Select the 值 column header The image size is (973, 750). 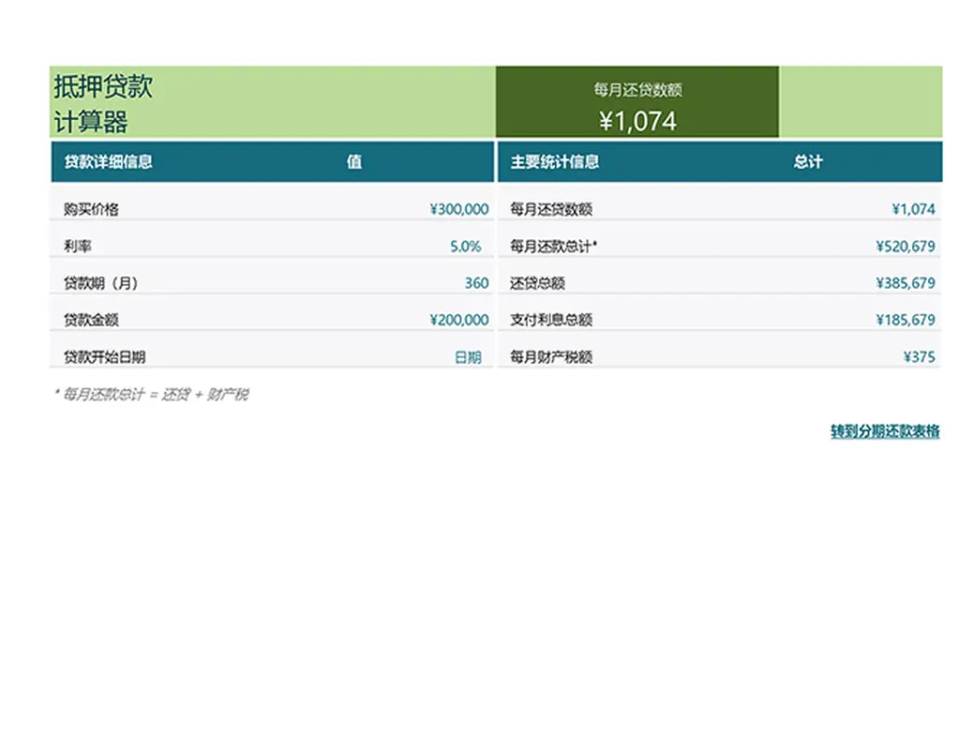click(x=354, y=162)
